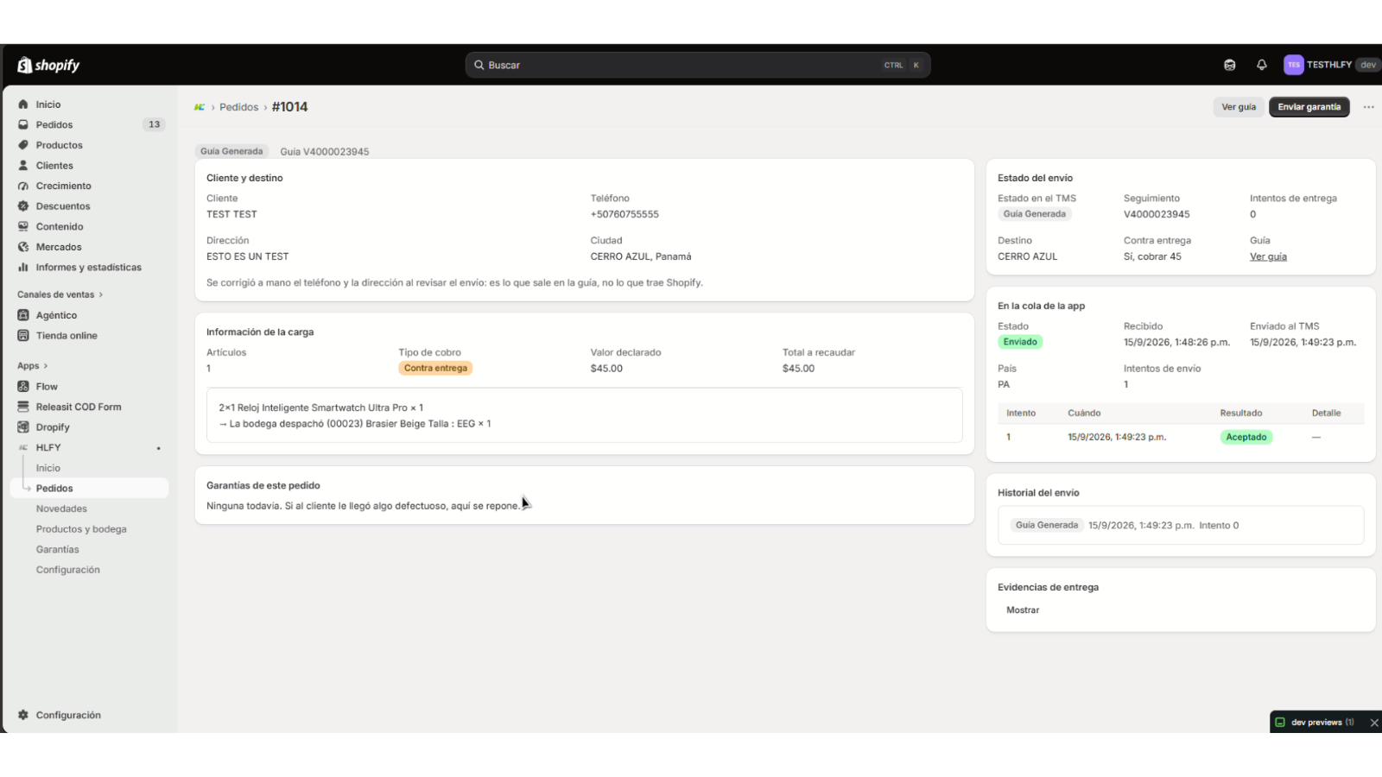Click the Enviar garantía button
Screen dimensions: 1382x777
[1309, 107]
